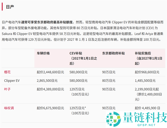
Task: Select 580,000日元 in the 樱花 row
Action: click(78, 72)
